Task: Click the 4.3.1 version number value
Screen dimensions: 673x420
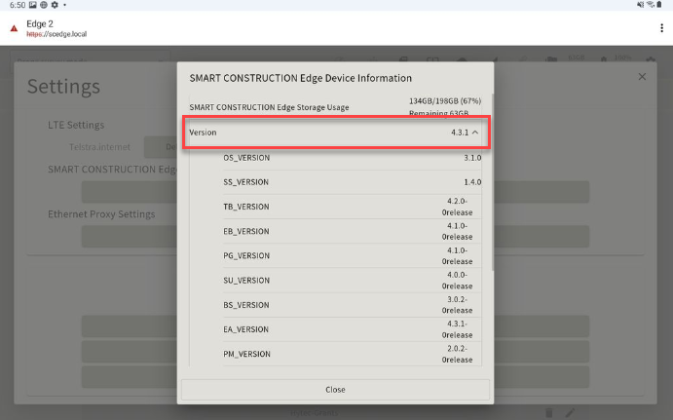Action: pos(460,133)
